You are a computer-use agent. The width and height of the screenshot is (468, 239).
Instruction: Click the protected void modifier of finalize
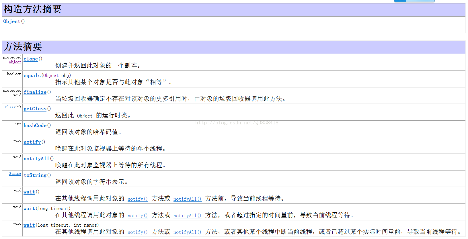pyautogui.click(x=12, y=93)
